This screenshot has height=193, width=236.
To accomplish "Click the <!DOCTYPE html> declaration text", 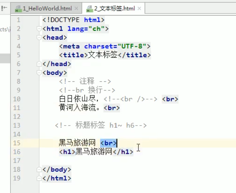I will coord(74,20).
